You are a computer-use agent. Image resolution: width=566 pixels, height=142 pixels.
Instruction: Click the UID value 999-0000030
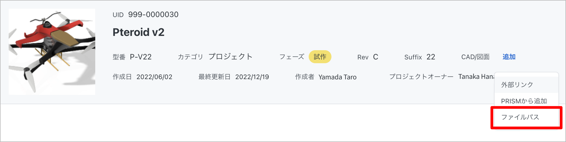tap(153, 14)
